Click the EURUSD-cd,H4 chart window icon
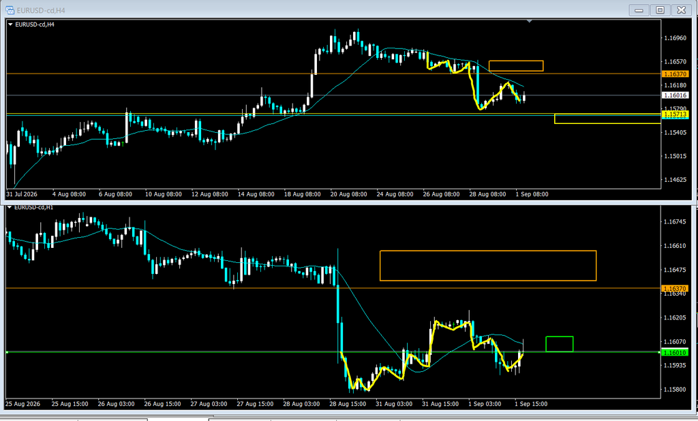 pos(10,10)
